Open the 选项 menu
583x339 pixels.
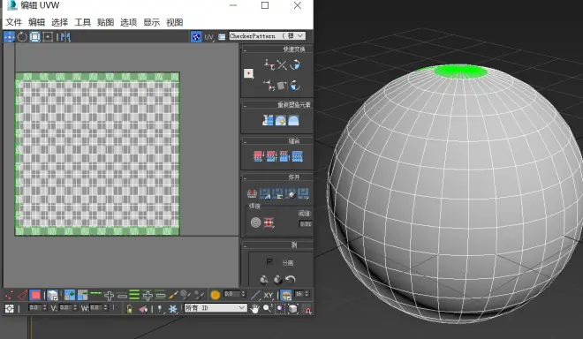tap(129, 22)
